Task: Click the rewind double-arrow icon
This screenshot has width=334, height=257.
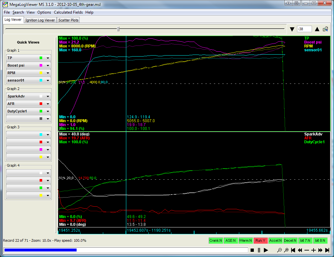Action: tap(300, 250)
